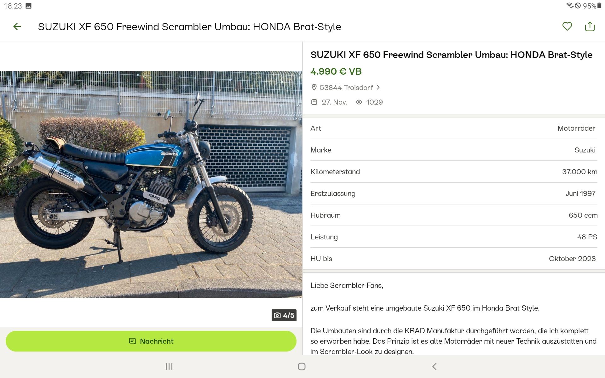Open location 53844 Troisdorf
This screenshot has width=605, height=378.
(x=346, y=88)
